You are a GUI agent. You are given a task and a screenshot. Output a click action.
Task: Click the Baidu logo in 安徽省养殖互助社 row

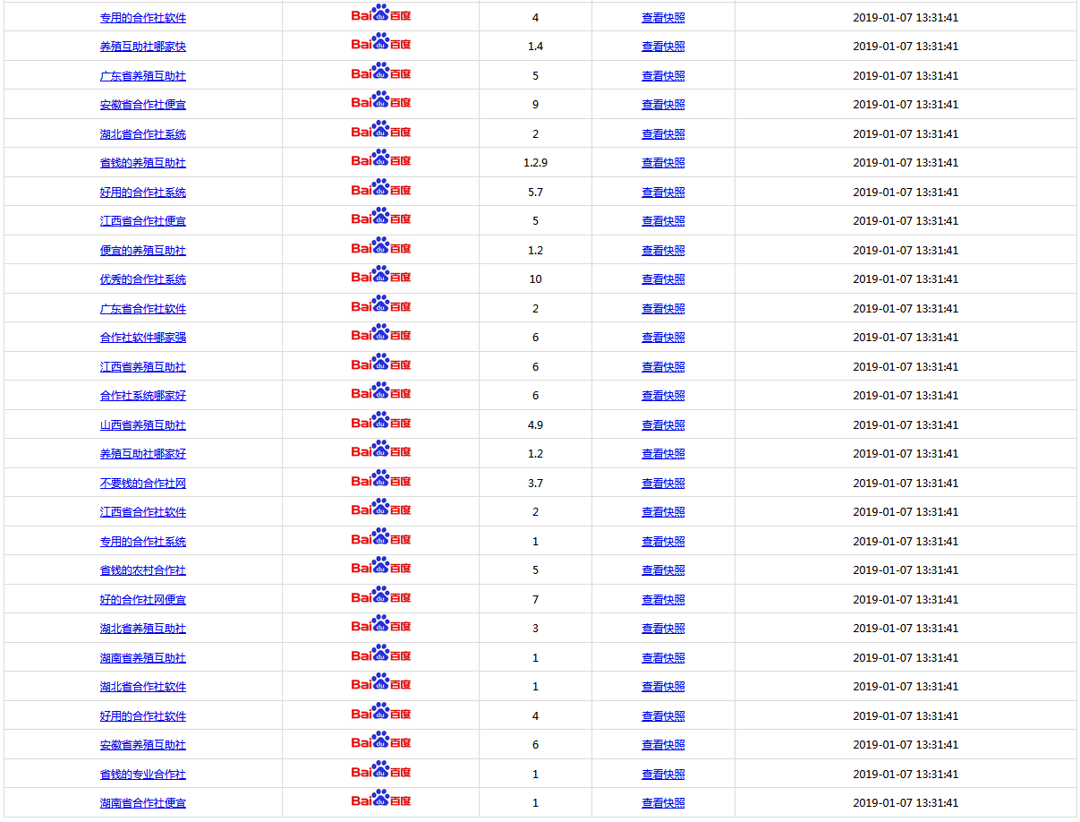pyautogui.click(x=381, y=741)
